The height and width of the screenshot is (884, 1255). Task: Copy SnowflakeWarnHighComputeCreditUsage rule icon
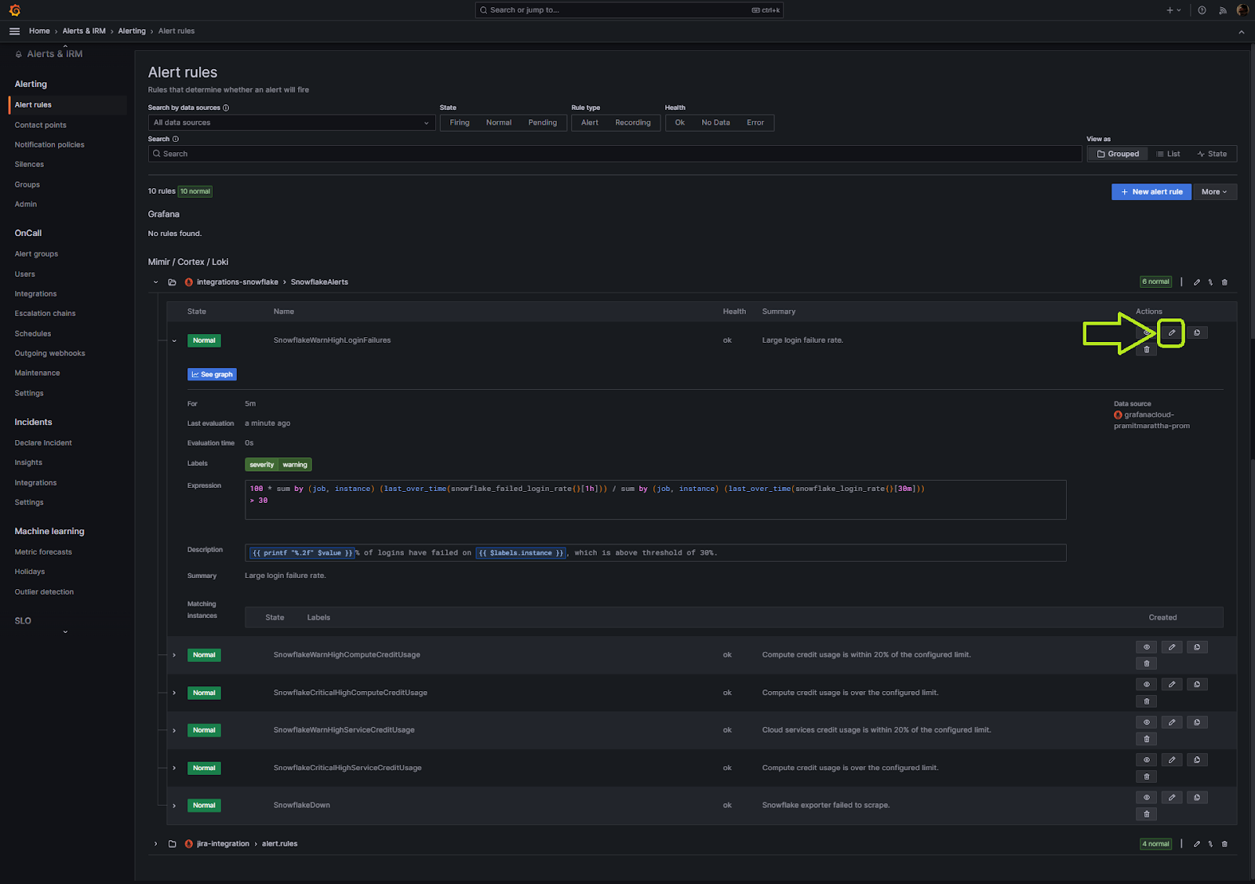[1197, 647]
